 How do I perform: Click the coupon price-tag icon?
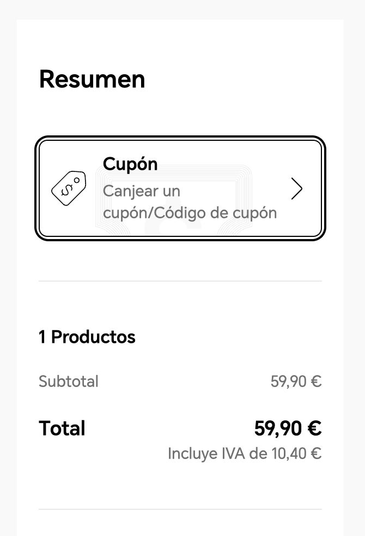tap(69, 188)
